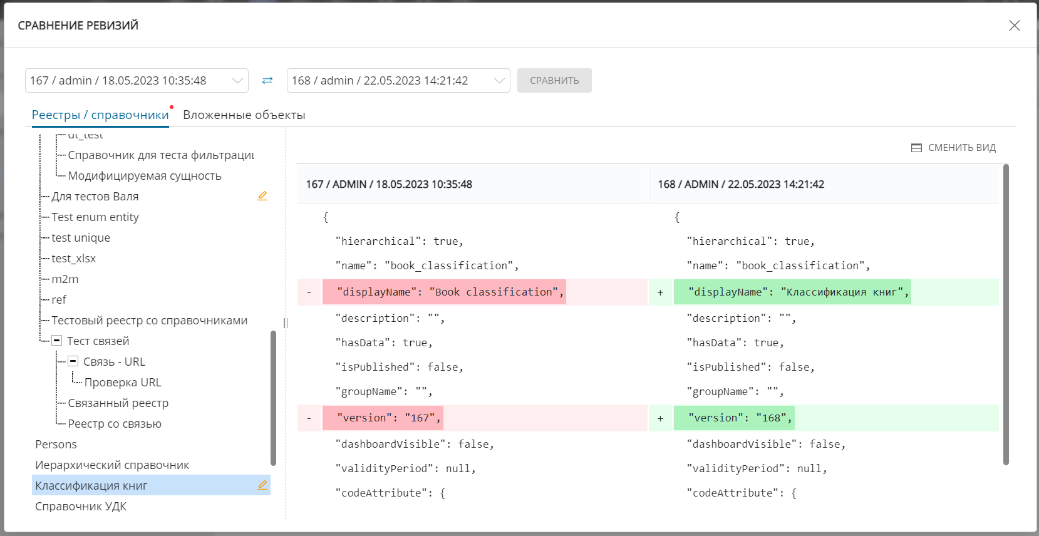This screenshot has height=536, width=1039.
Task: Click the СРАВНИТЬ button
Action: 554,80
